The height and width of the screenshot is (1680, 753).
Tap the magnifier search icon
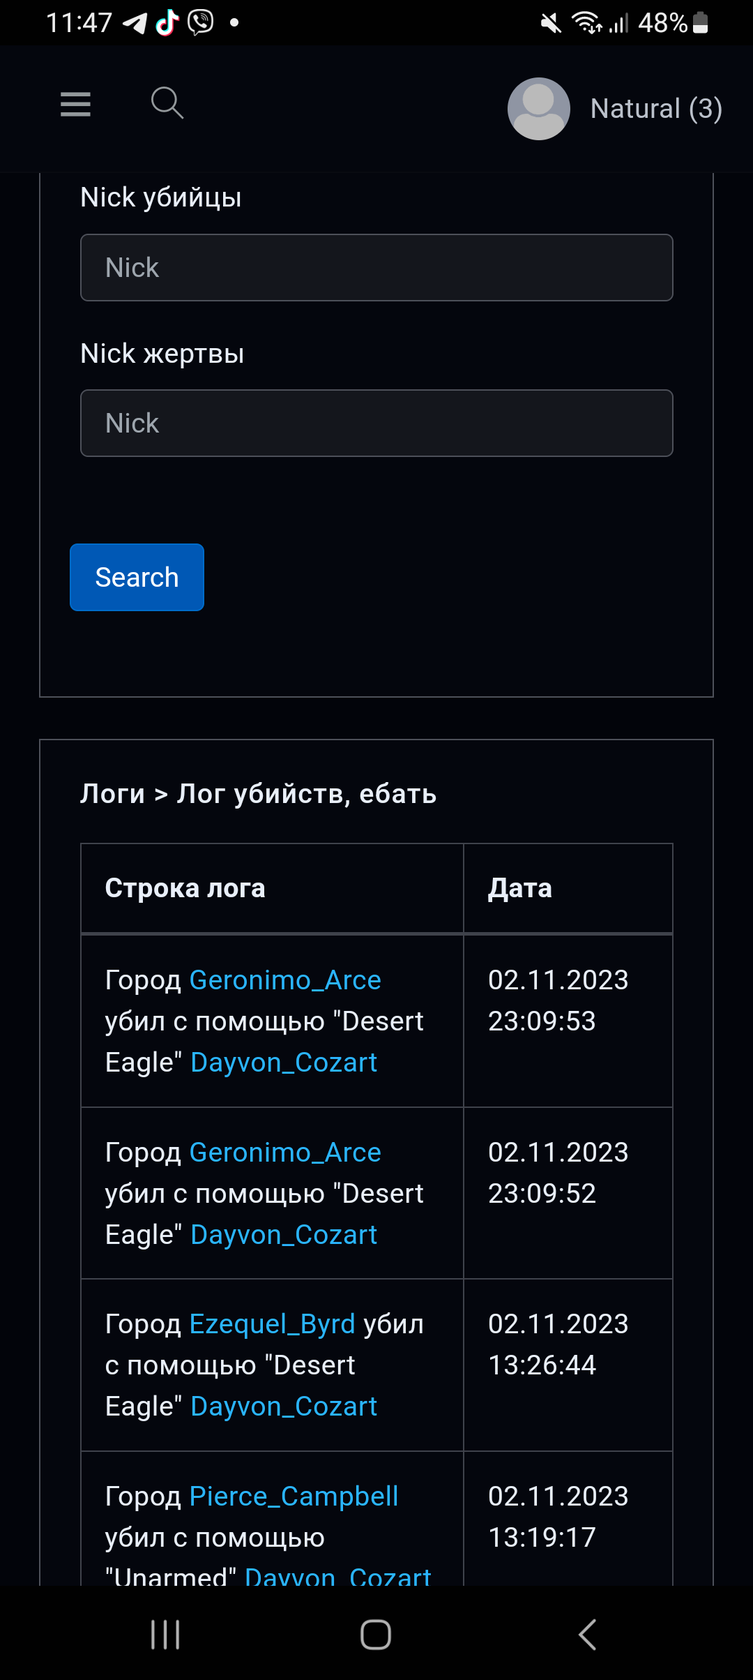[x=167, y=103]
